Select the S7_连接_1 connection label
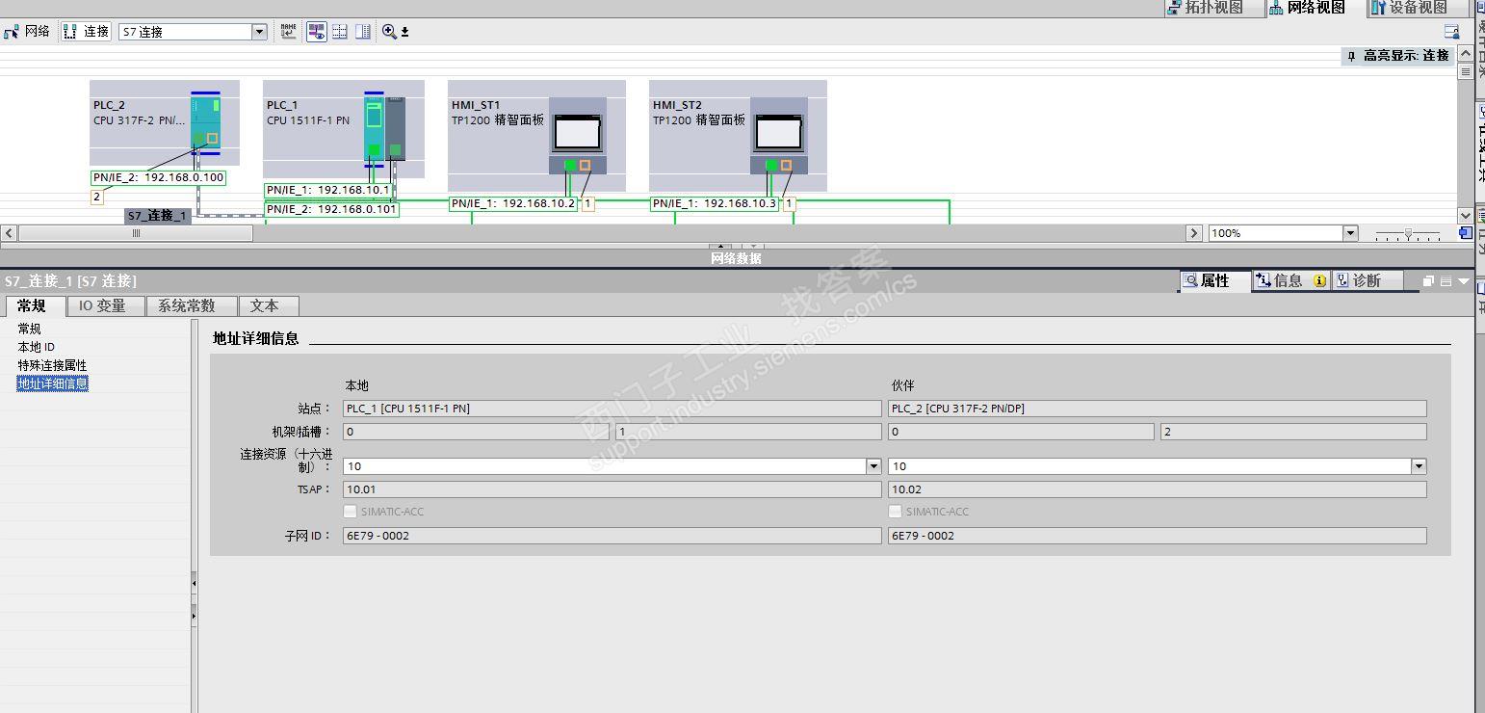This screenshot has height=713, width=1485. pos(158,216)
